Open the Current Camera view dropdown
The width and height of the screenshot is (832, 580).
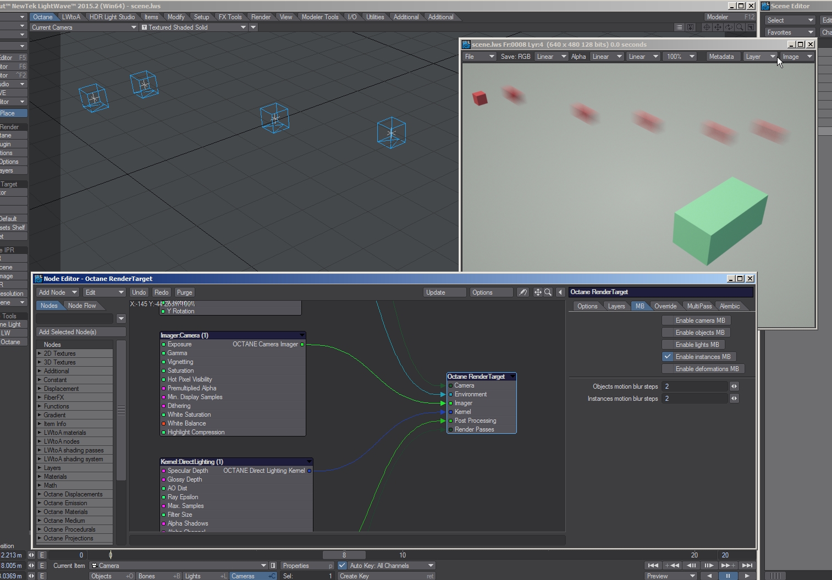tap(84, 27)
